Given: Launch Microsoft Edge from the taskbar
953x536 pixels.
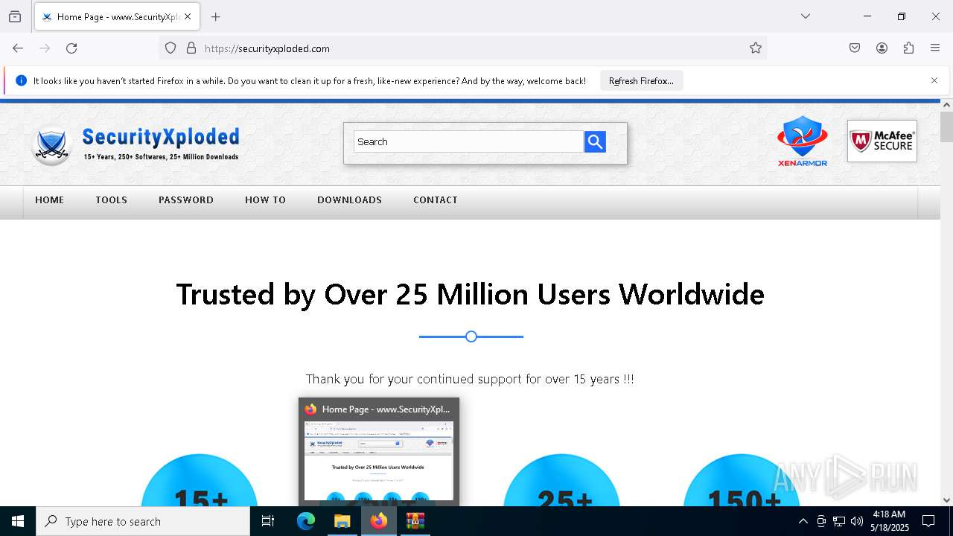Looking at the screenshot, I should pos(306,521).
